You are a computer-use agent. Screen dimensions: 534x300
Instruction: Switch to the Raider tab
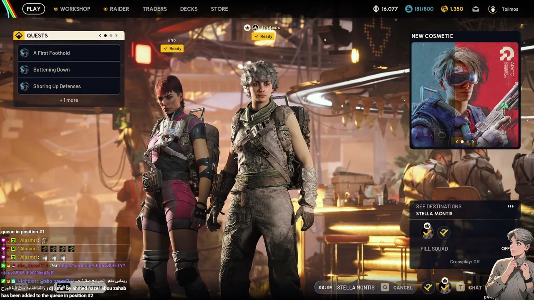tap(119, 9)
